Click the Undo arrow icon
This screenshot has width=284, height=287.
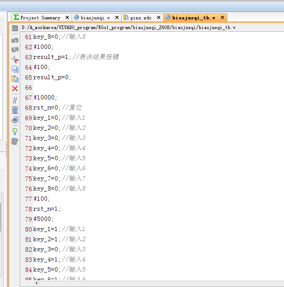point(15,40)
